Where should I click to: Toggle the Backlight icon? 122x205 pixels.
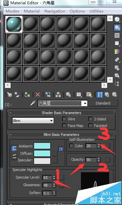pos(117,27)
